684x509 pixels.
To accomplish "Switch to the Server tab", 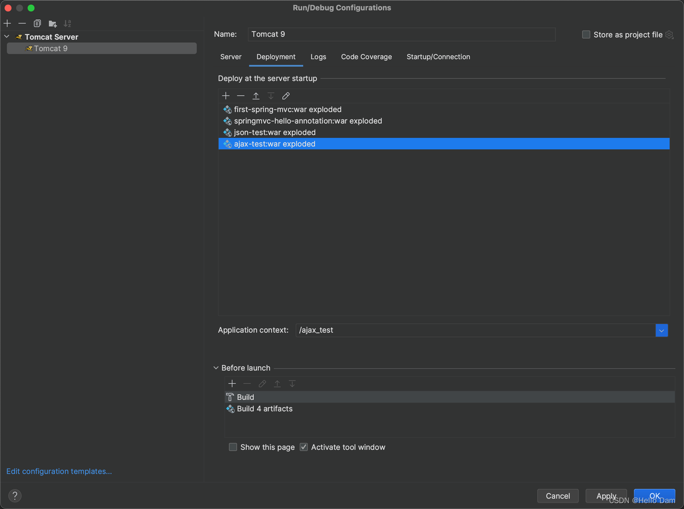I will pyautogui.click(x=231, y=57).
